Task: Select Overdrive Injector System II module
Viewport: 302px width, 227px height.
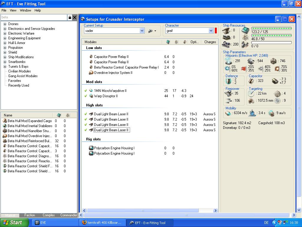Action: point(113,73)
